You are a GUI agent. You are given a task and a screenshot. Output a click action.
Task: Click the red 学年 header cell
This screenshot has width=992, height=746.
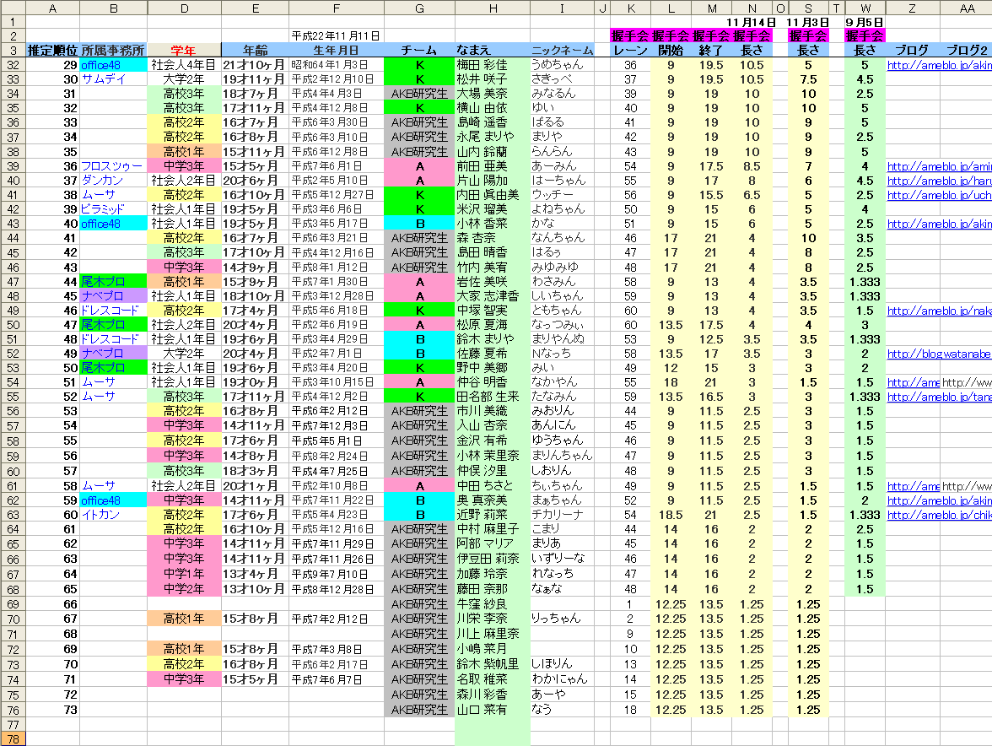click(184, 50)
